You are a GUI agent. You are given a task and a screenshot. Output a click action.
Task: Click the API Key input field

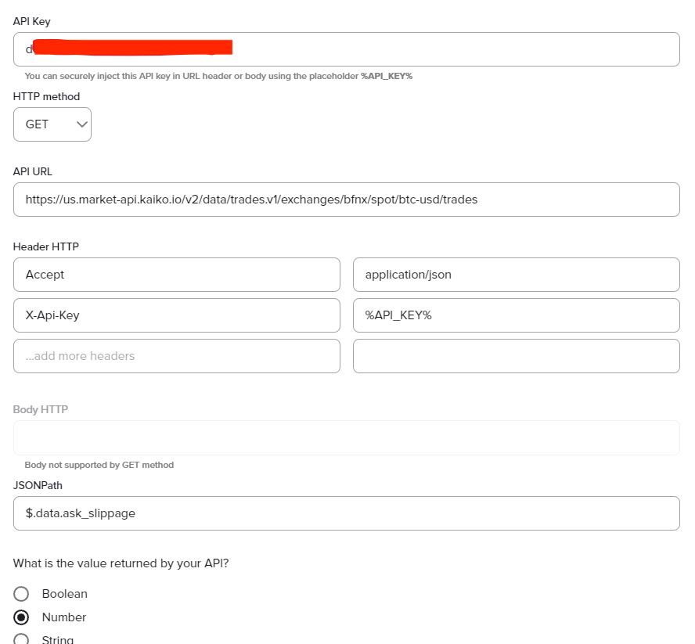pos(346,49)
